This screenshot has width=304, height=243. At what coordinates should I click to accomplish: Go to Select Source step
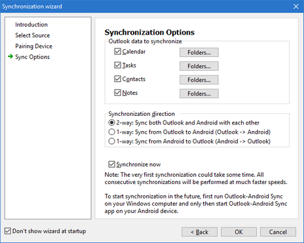(x=33, y=35)
